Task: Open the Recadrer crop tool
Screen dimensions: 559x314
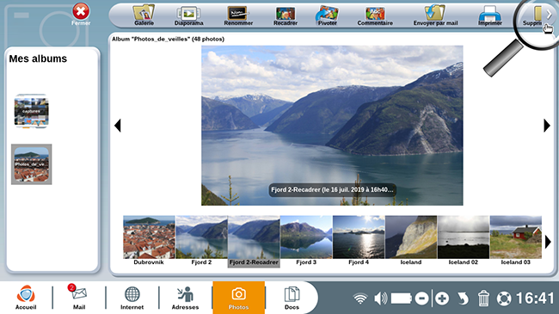Action: [x=286, y=15]
